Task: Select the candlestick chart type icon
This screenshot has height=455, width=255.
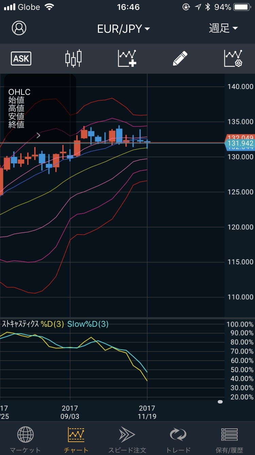Action: (73, 58)
